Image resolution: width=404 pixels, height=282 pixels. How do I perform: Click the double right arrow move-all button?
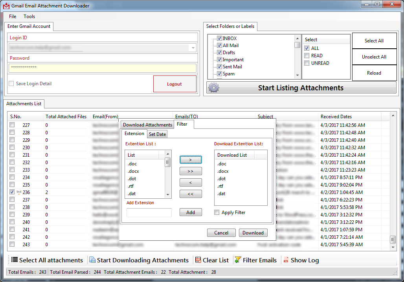coord(191,171)
